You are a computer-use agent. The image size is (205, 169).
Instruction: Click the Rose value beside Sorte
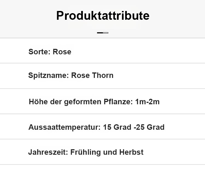tap(62, 52)
